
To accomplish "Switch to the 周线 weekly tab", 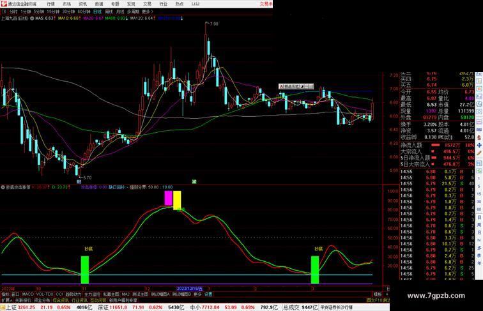I will click(x=109, y=11).
